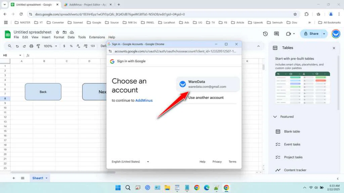
Task: Click Use another account
Action: click(x=206, y=98)
